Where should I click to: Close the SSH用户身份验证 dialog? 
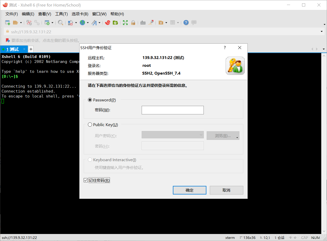coord(240,48)
